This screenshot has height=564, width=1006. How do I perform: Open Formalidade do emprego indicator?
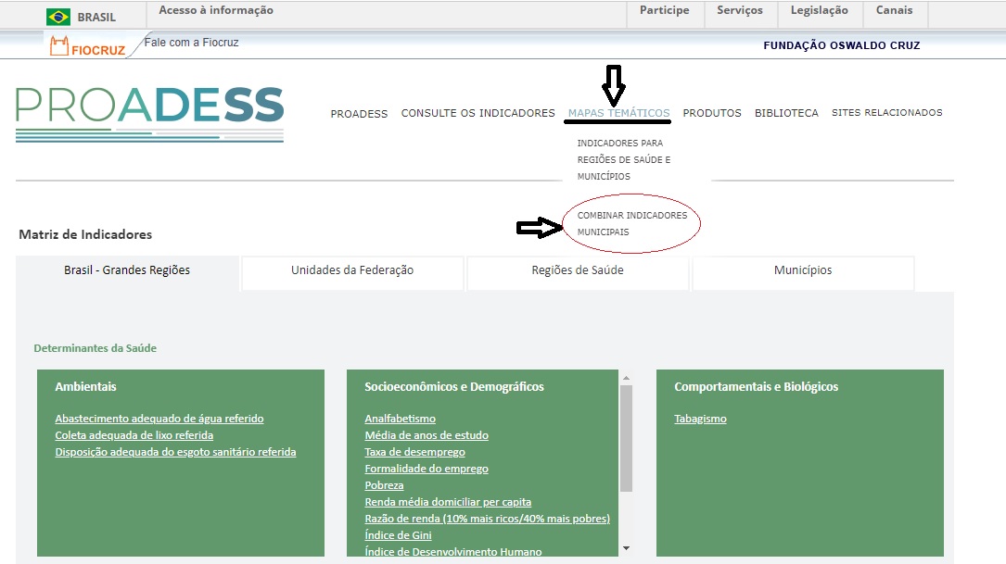[x=427, y=469]
